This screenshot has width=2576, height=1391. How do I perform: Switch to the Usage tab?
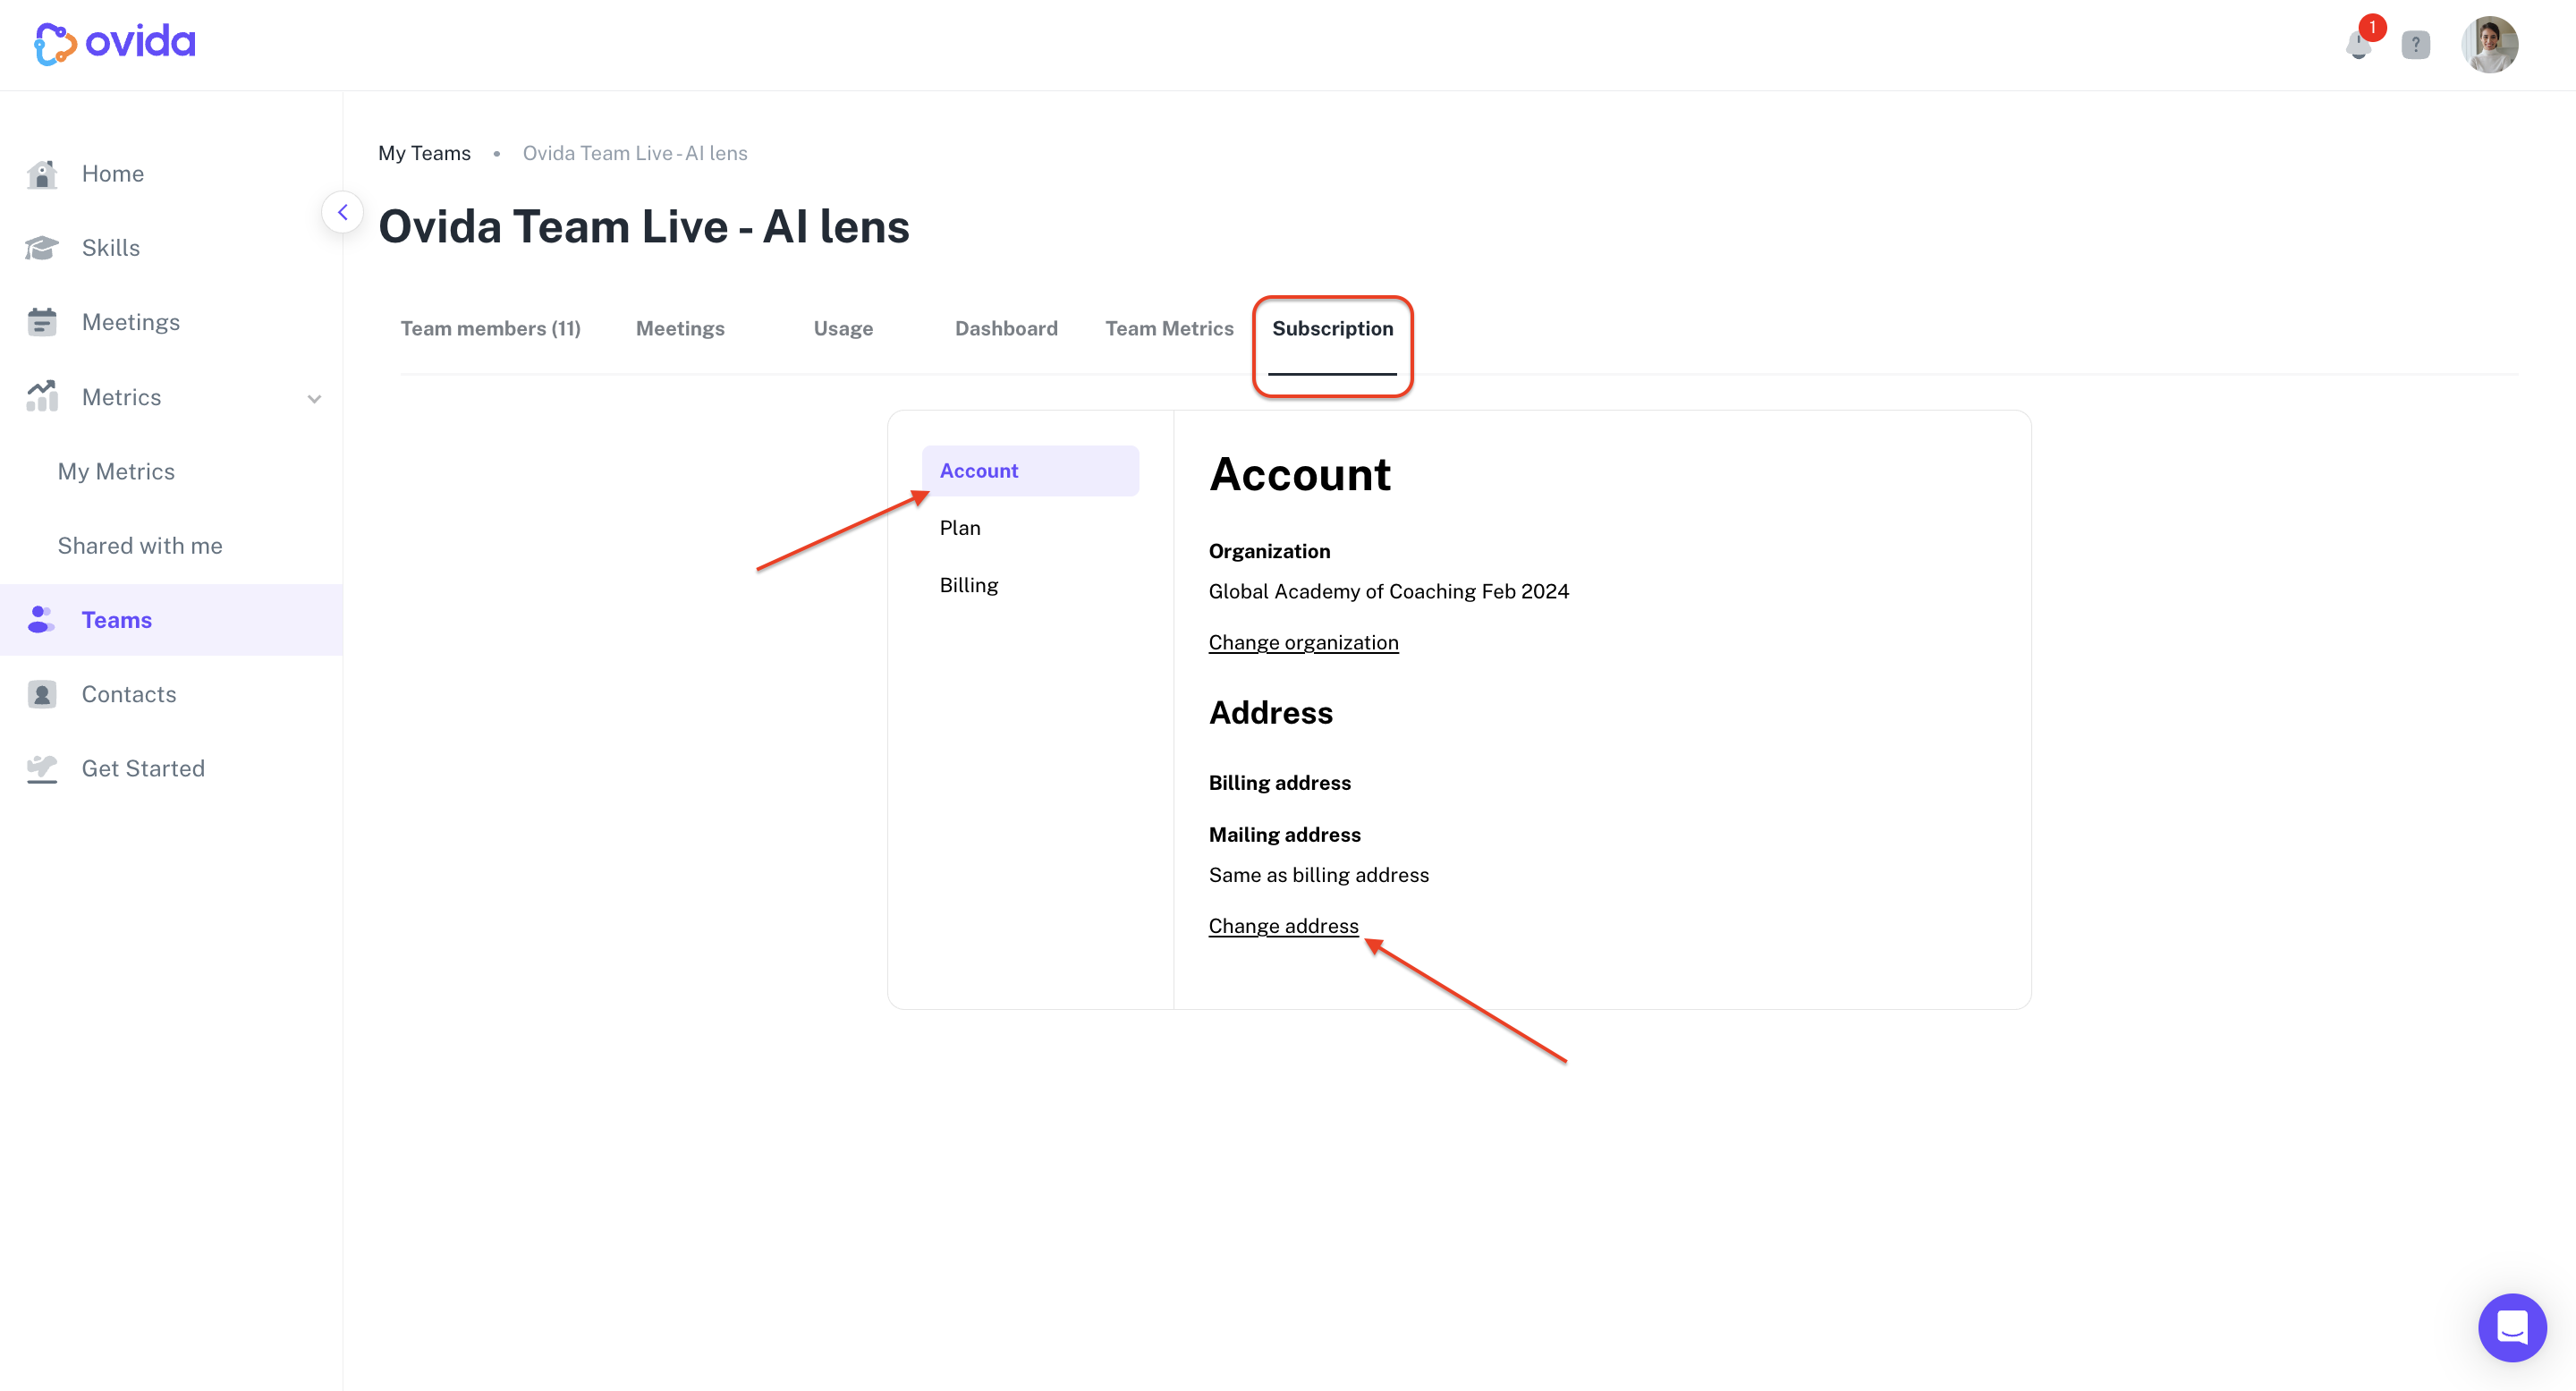(x=843, y=329)
